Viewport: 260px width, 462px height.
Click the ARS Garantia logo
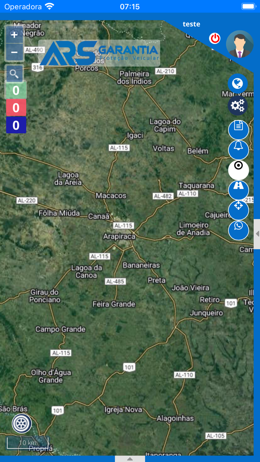(100, 53)
